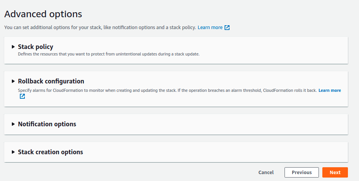The height and width of the screenshot is (181, 359).
Task: Open the Learn more link below Advanced options
Action: pyautogui.click(x=210, y=28)
